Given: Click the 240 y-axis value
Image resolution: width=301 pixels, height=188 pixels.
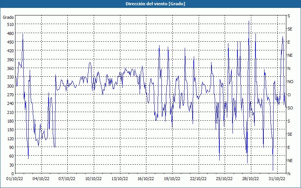Looking at the screenshot, I should click(11, 103).
